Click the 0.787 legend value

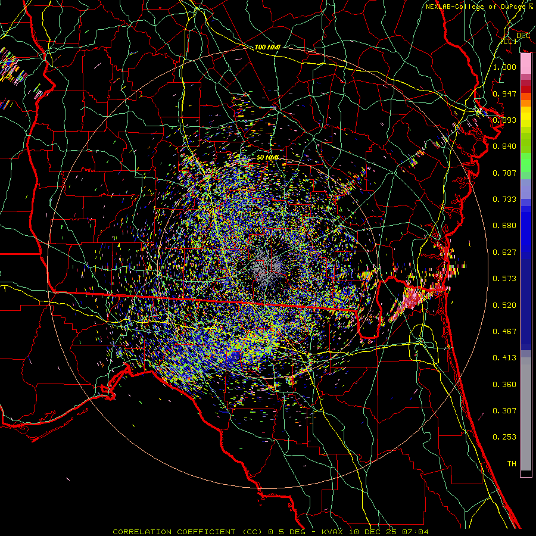504,173
